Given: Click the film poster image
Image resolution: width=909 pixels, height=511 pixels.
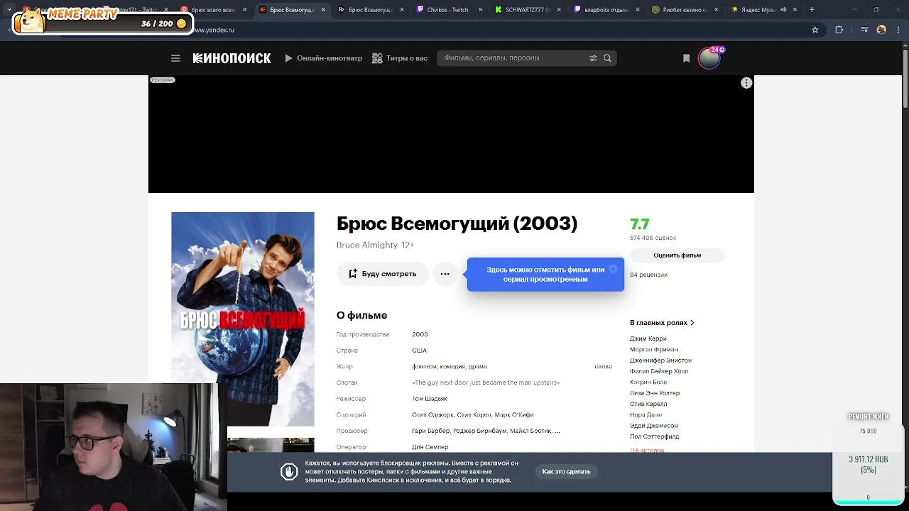Looking at the screenshot, I should tap(243, 319).
